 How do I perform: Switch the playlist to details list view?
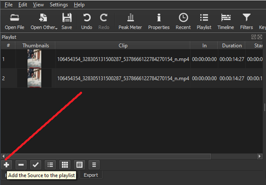point(50,165)
